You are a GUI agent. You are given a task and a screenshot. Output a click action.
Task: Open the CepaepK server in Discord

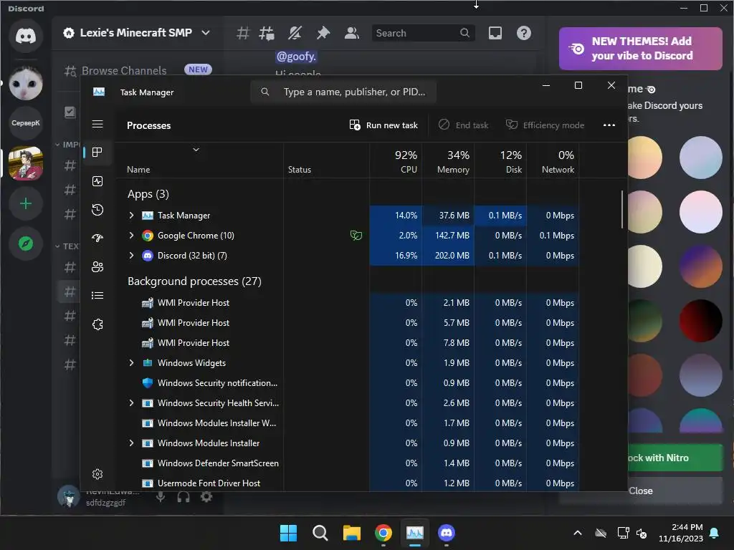[26, 123]
